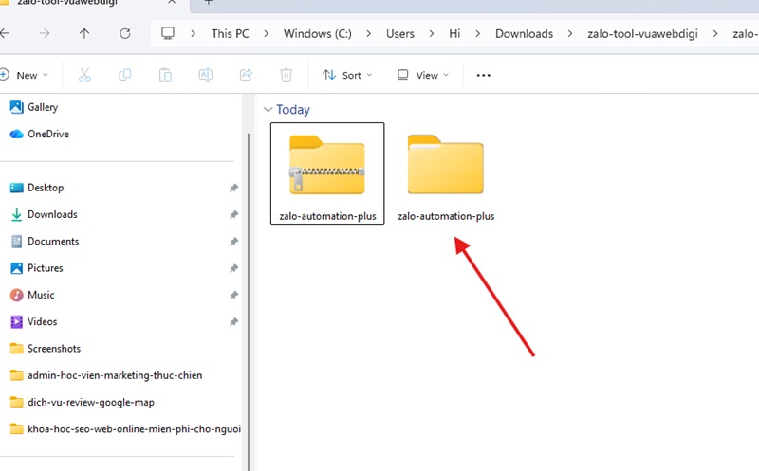Screen dimensions: 759x471
Task: Expand chevron after Users in path
Action: click(432, 34)
